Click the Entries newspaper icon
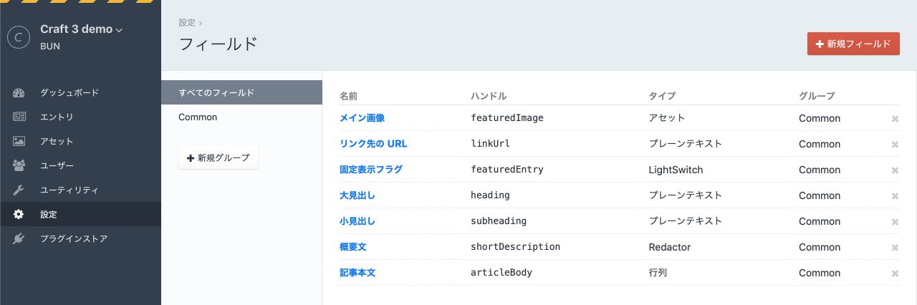 click(19, 117)
